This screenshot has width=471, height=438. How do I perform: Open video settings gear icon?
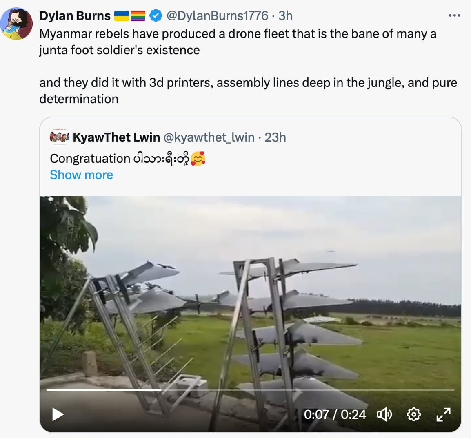click(x=413, y=415)
